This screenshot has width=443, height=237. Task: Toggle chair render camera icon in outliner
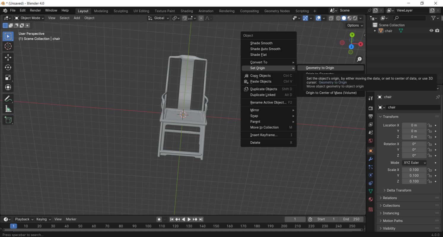click(x=437, y=31)
